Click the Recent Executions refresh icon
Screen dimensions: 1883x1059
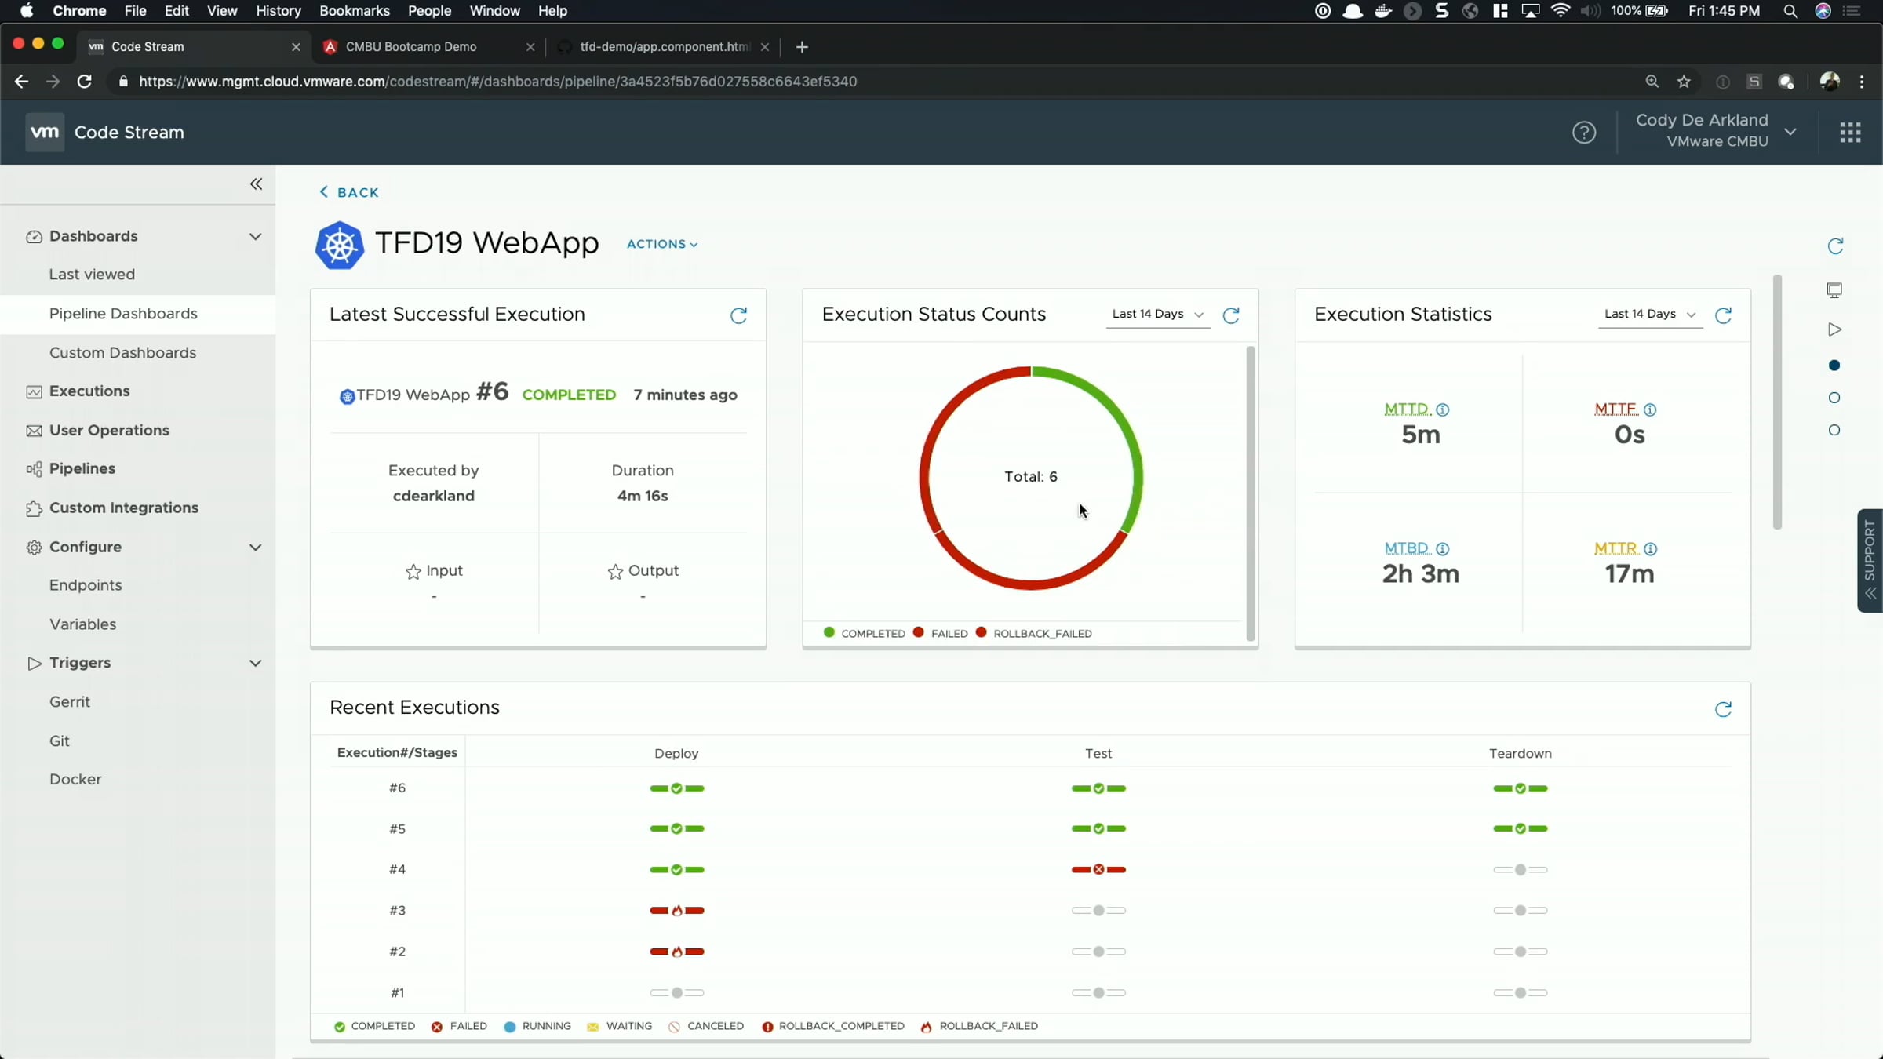point(1723,709)
